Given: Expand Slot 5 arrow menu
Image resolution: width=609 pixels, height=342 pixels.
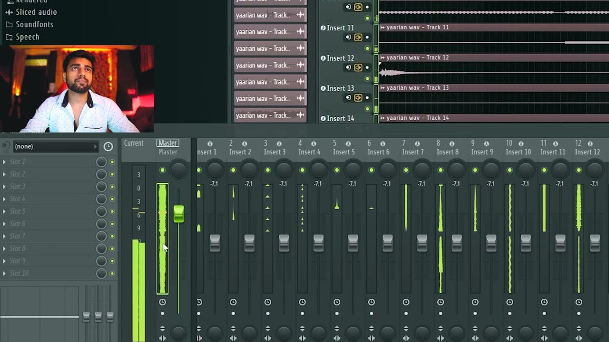Looking at the screenshot, I should tap(4, 211).
